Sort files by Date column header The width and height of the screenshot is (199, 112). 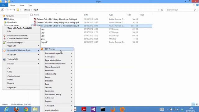(x=86, y=15)
